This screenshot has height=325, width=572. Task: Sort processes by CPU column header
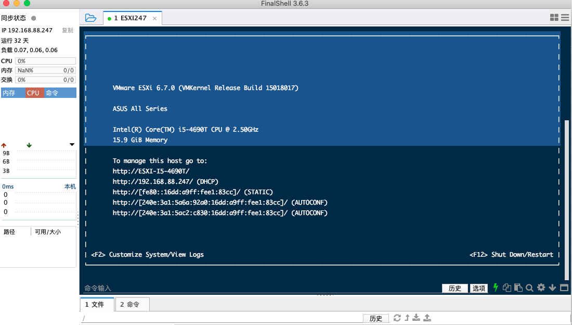(x=35, y=93)
